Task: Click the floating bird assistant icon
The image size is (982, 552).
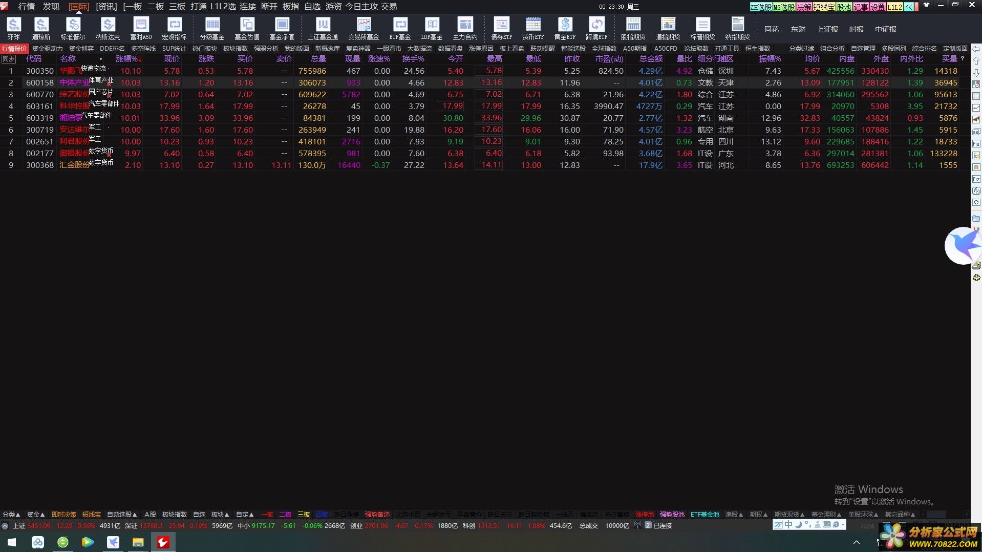Action: (963, 246)
